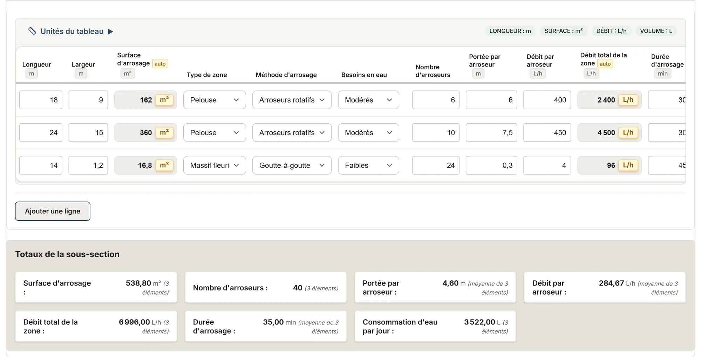
Task: Click the SURFACE : m² unit chip
Action: click(x=564, y=31)
